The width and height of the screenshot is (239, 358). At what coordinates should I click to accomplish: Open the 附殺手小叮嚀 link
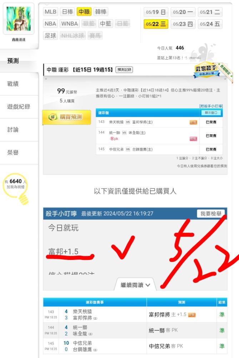(x=211, y=106)
